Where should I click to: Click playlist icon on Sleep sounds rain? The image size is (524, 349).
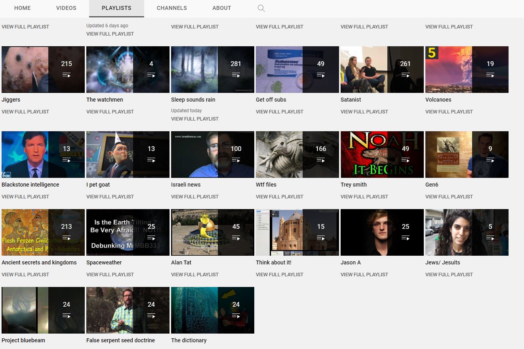tap(236, 75)
